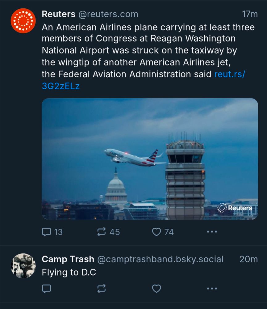Open the Reuters profile avatar
267x309 pixels.
[x=23, y=21]
